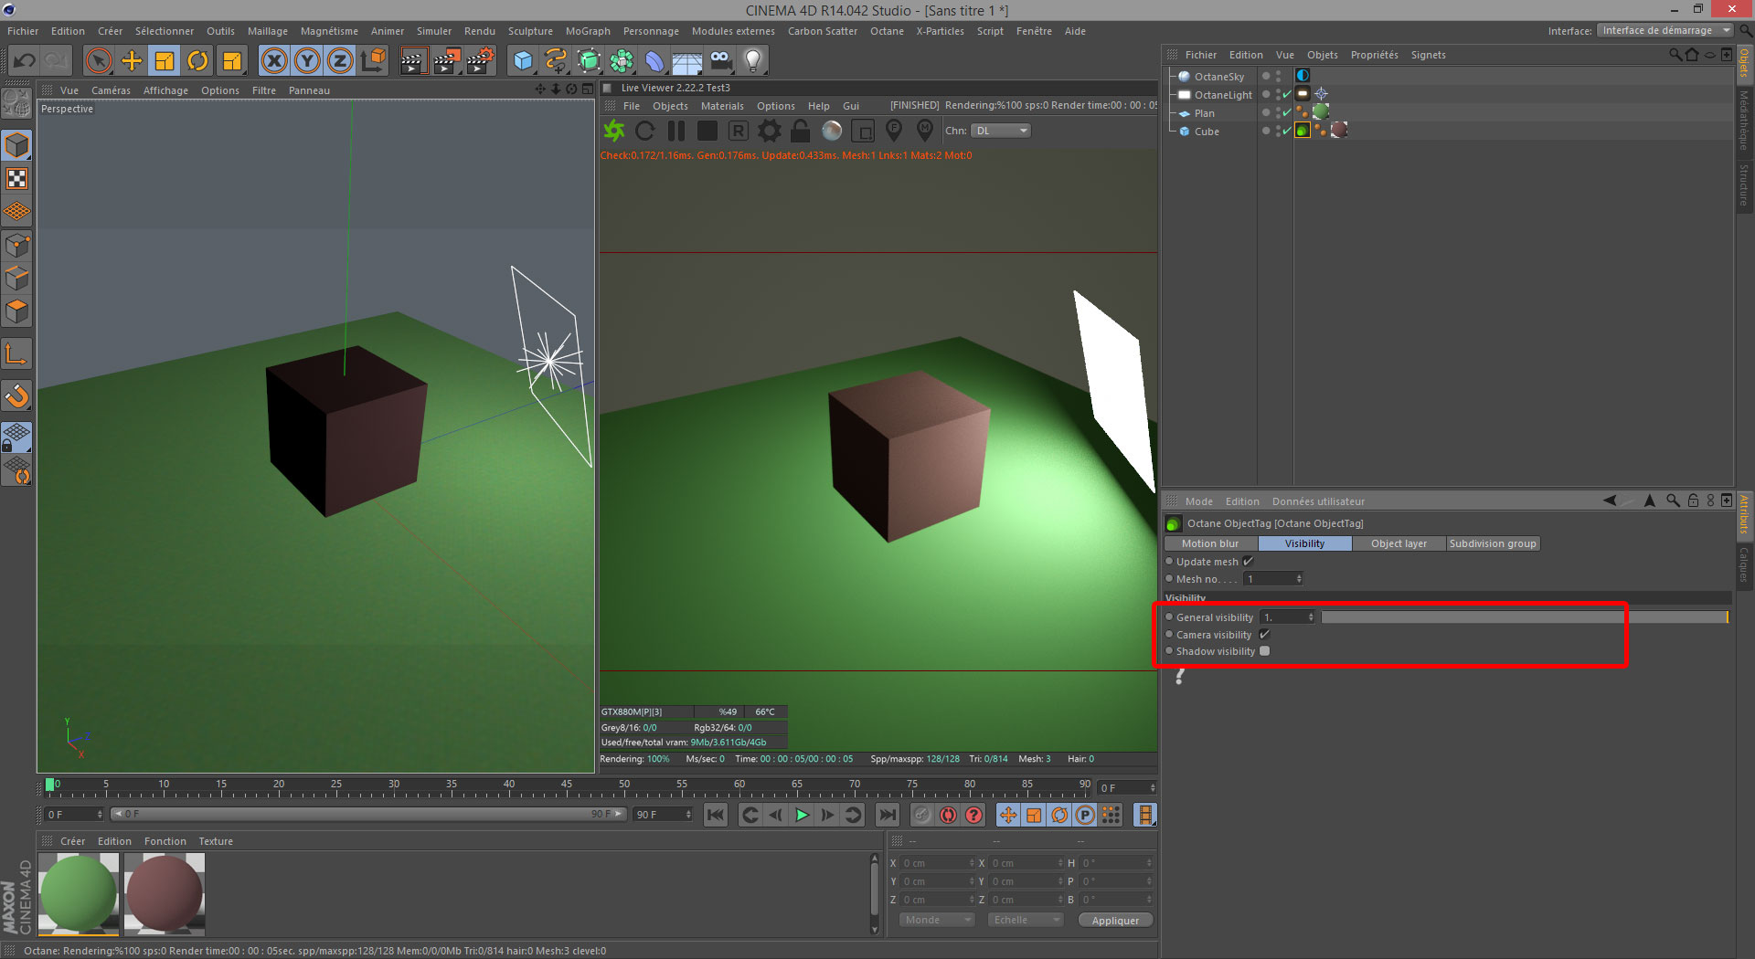The width and height of the screenshot is (1755, 959).
Task: Adjust the General visibility slider
Action: click(1524, 617)
